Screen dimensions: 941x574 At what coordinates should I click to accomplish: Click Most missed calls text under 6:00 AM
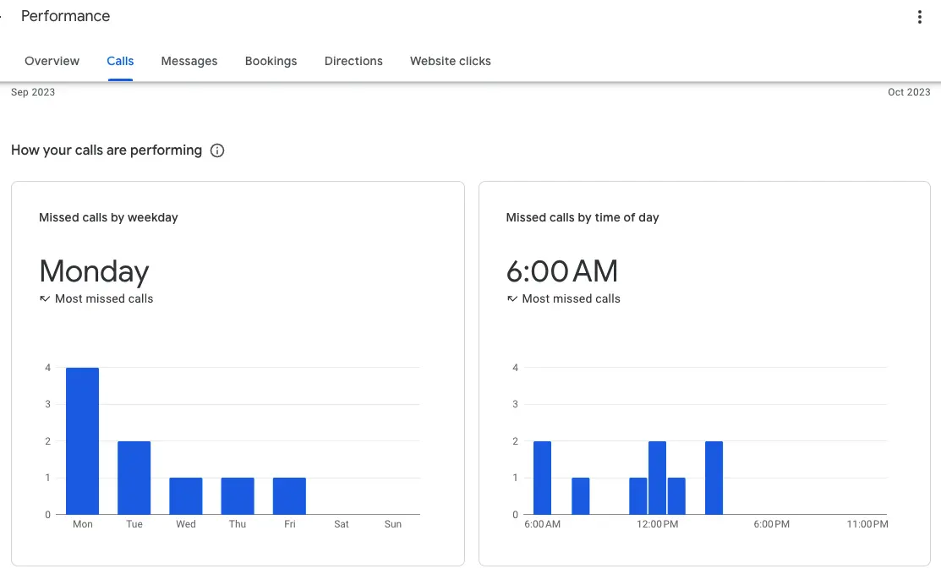tap(571, 298)
